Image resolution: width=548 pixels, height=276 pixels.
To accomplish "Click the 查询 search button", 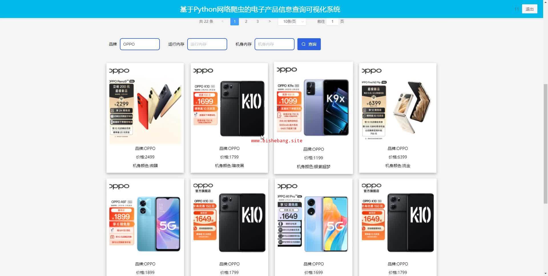I will (x=309, y=44).
